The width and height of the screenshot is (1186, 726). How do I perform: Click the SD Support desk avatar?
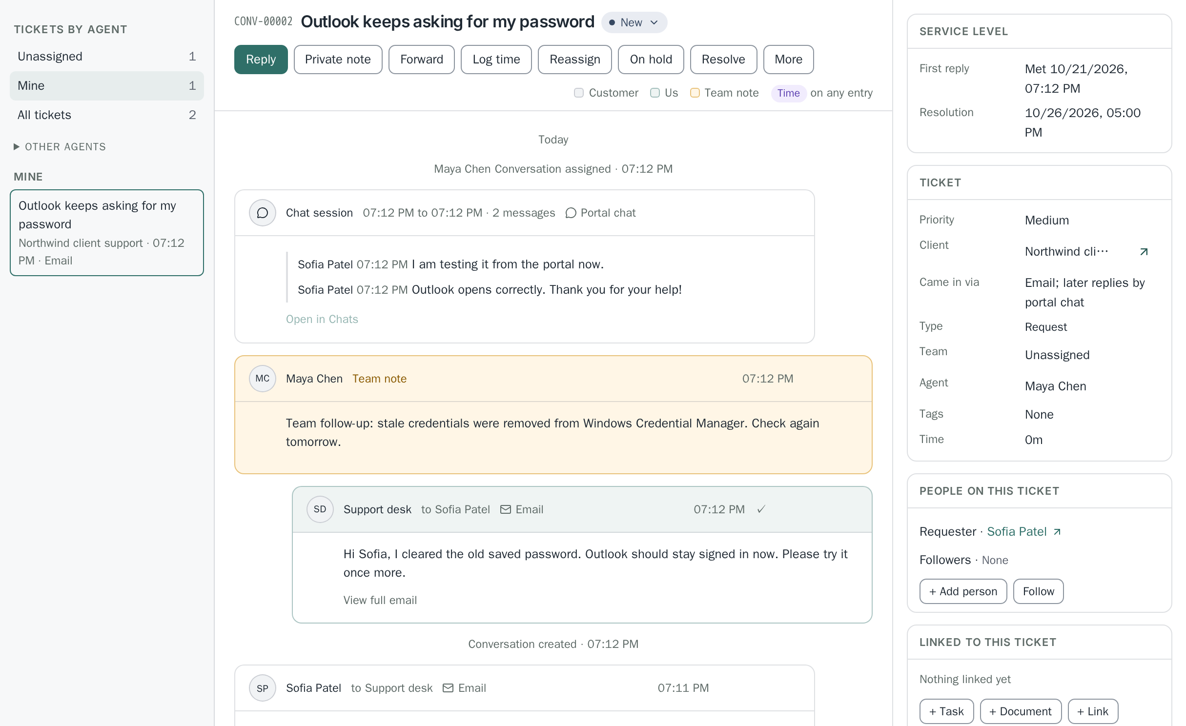pyautogui.click(x=320, y=509)
